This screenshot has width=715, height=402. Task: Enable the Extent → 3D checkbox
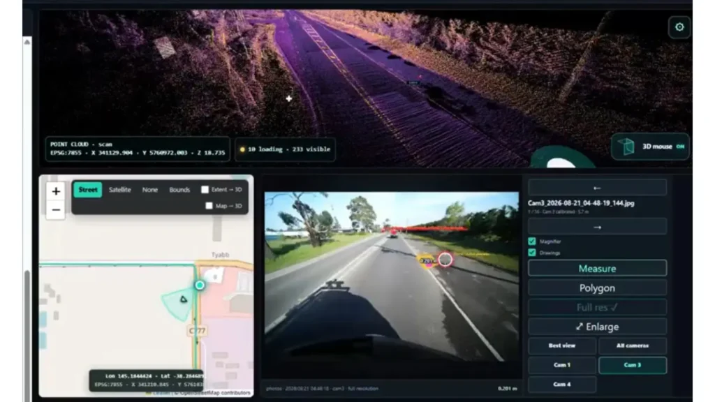tap(205, 190)
